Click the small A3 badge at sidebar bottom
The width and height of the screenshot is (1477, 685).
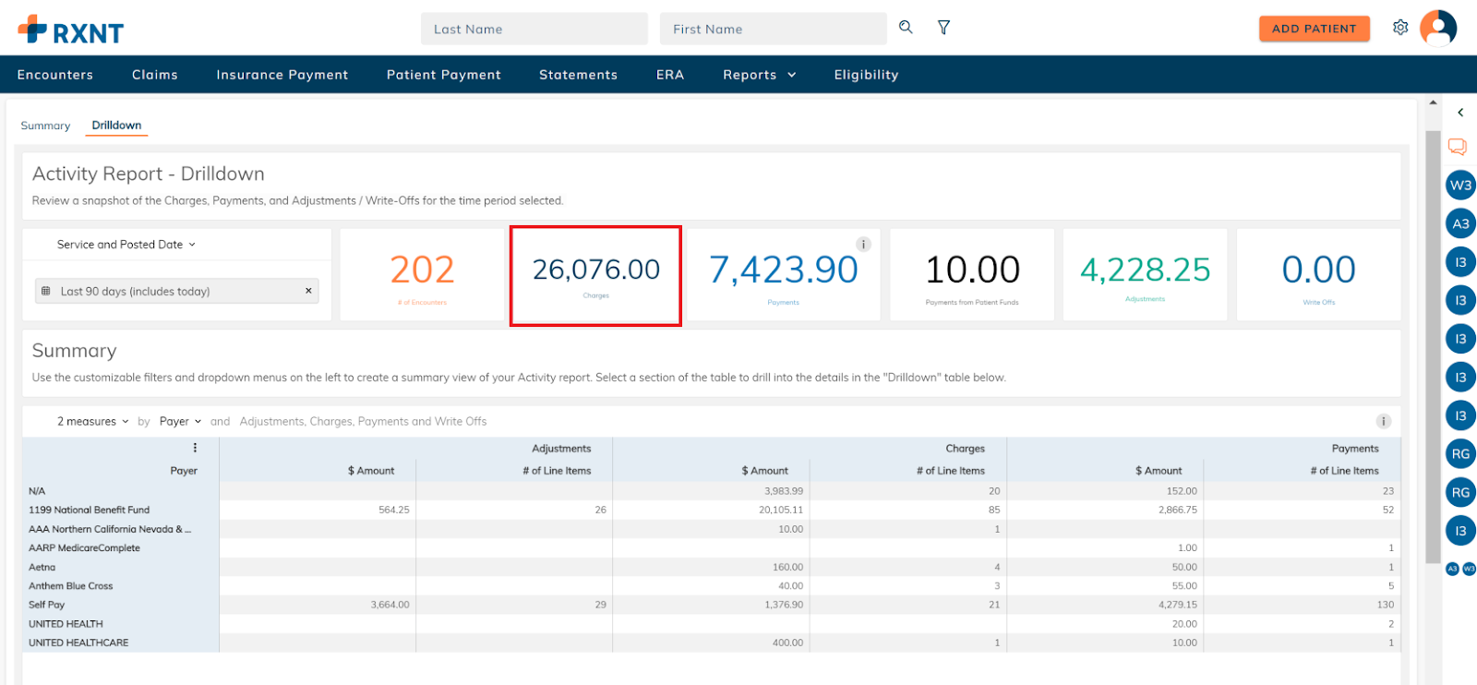tap(1452, 569)
